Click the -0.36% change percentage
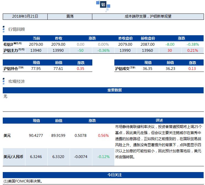Screen dimensions: 205x185 click(x=103, y=50)
